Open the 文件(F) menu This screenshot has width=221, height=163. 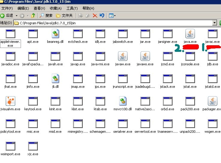pyautogui.click(x=7, y=8)
